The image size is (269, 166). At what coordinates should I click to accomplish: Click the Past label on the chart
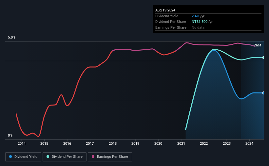click(257, 45)
